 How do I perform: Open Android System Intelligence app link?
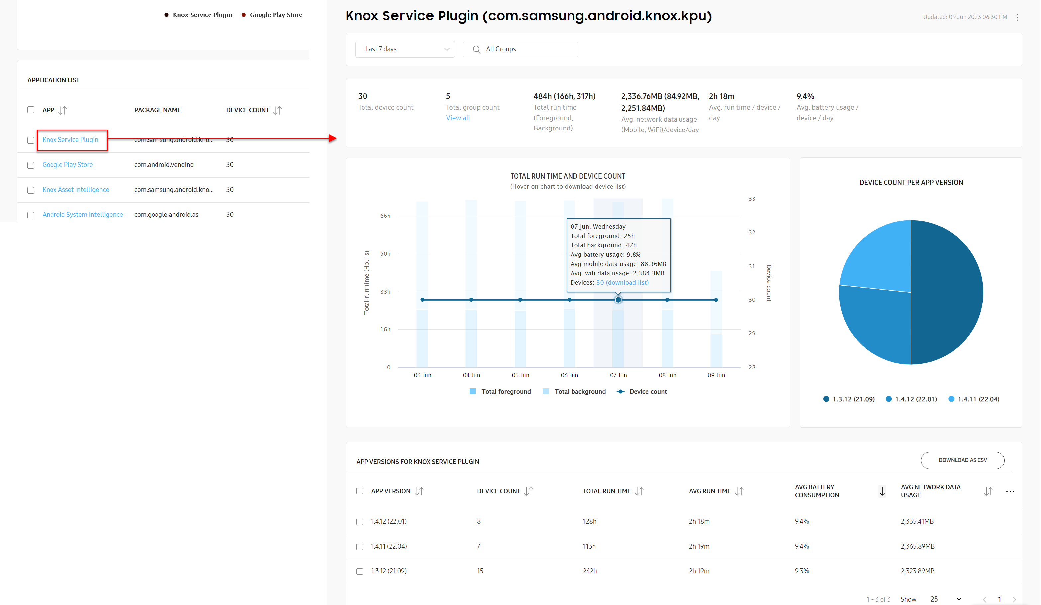(x=82, y=215)
